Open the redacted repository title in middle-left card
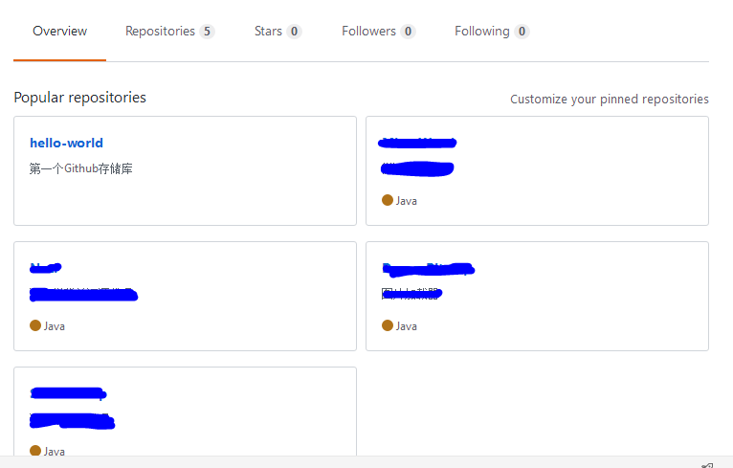The image size is (733, 468). 46,267
